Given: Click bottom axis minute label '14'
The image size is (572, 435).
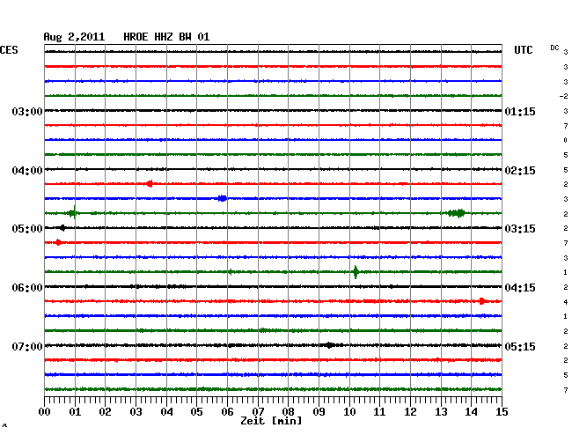Looking at the screenshot, I should click(471, 412).
